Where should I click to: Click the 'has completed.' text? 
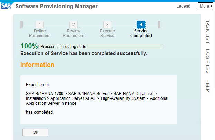point(40,112)
